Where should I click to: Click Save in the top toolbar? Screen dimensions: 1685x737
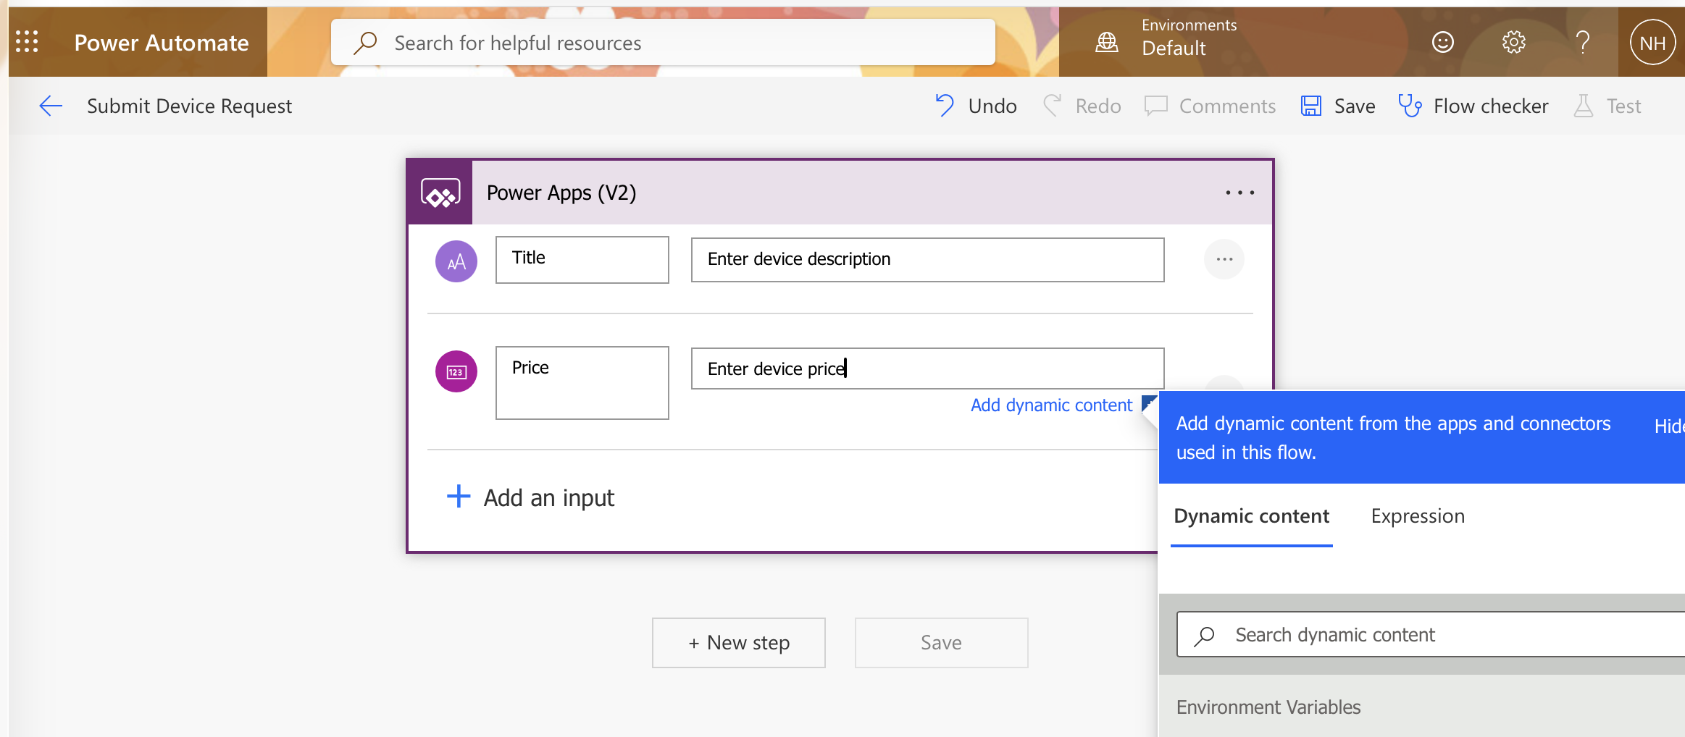(1354, 106)
